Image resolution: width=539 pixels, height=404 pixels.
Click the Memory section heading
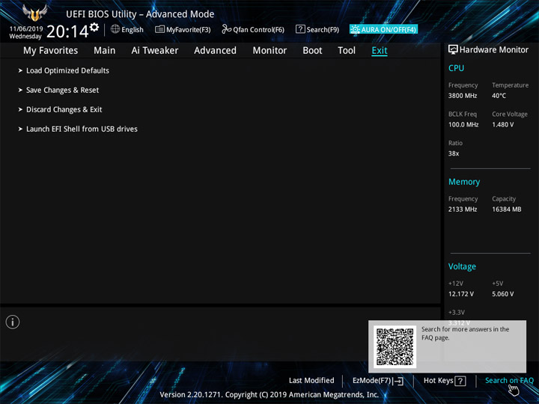(464, 182)
